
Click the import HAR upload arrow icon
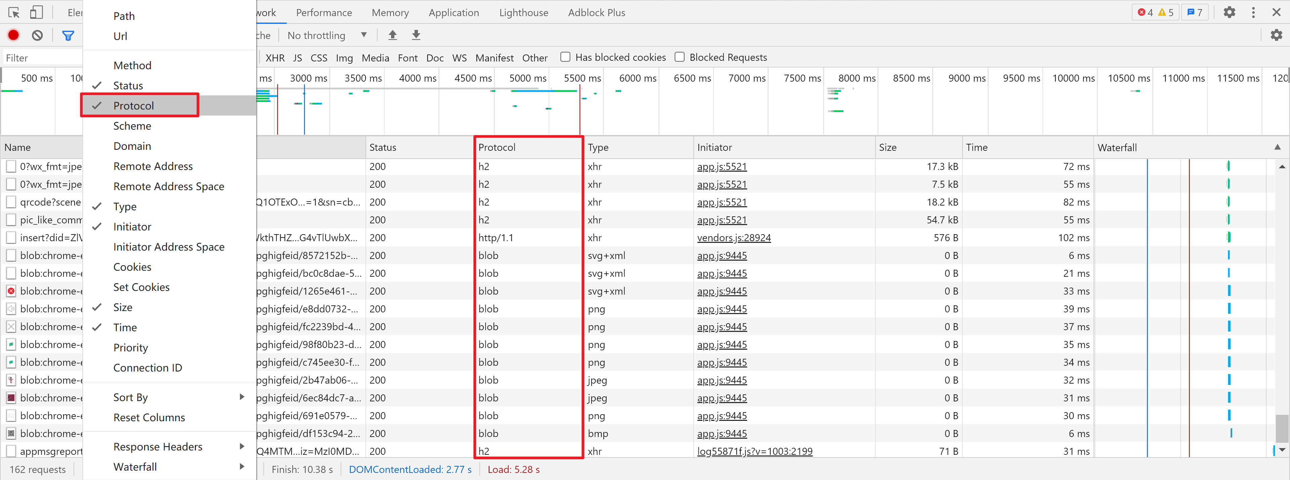tap(393, 35)
